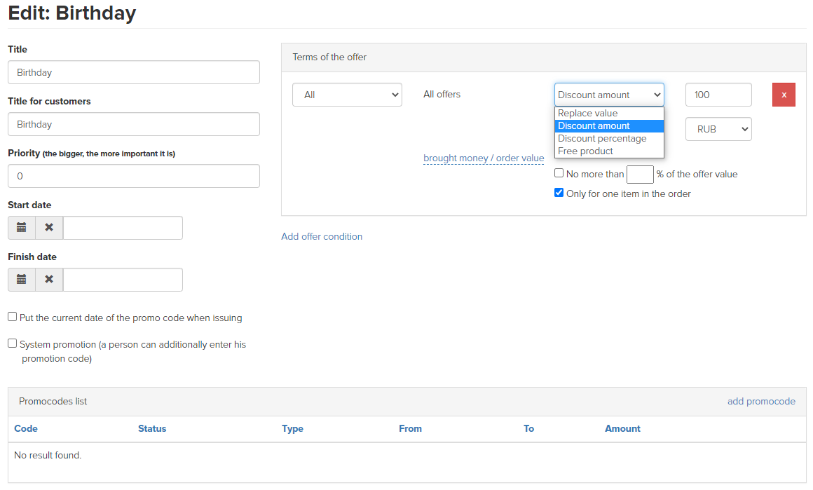Select the 'No result found.' text
Screen dimensions: 813x490
coord(48,455)
